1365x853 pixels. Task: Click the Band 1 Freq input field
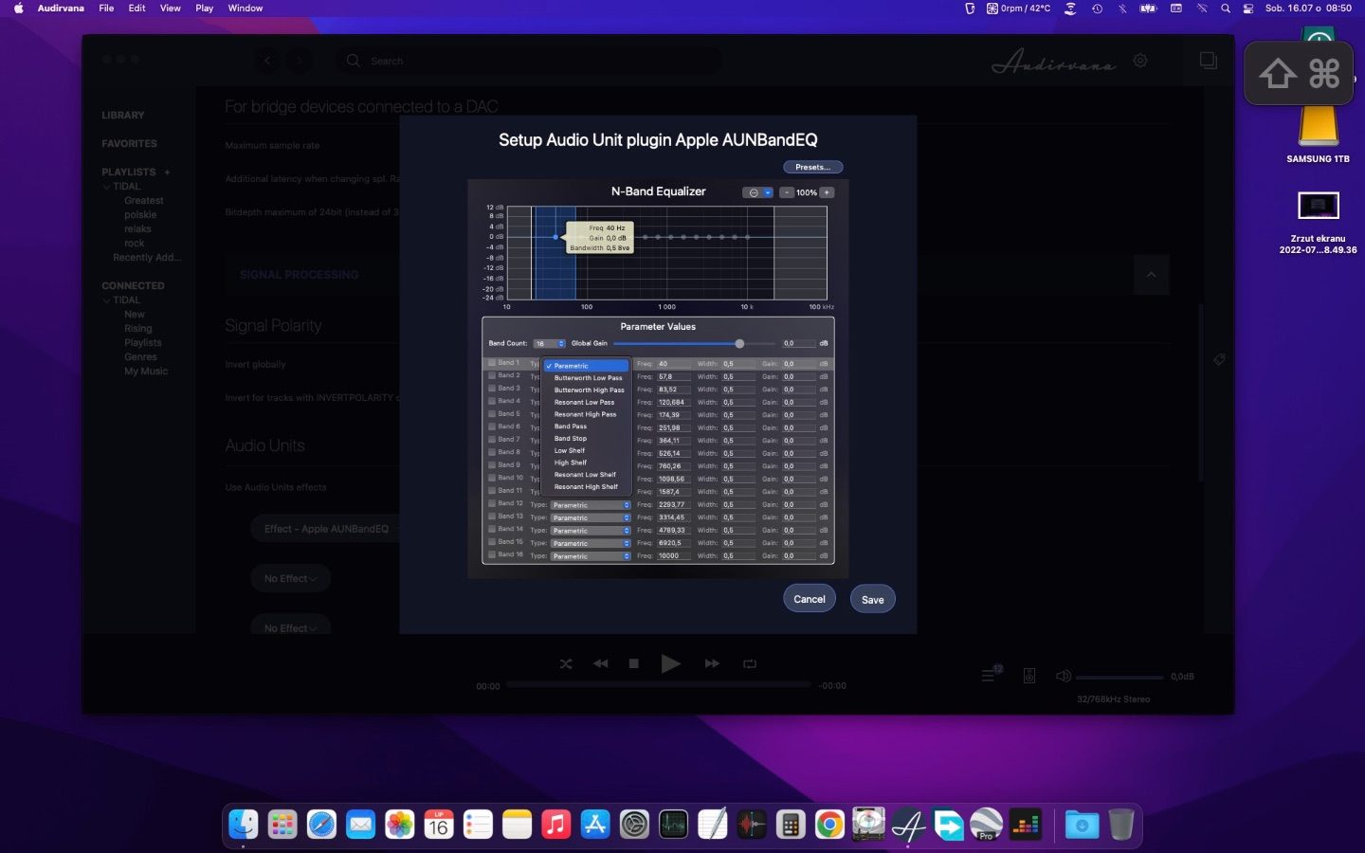coord(674,364)
